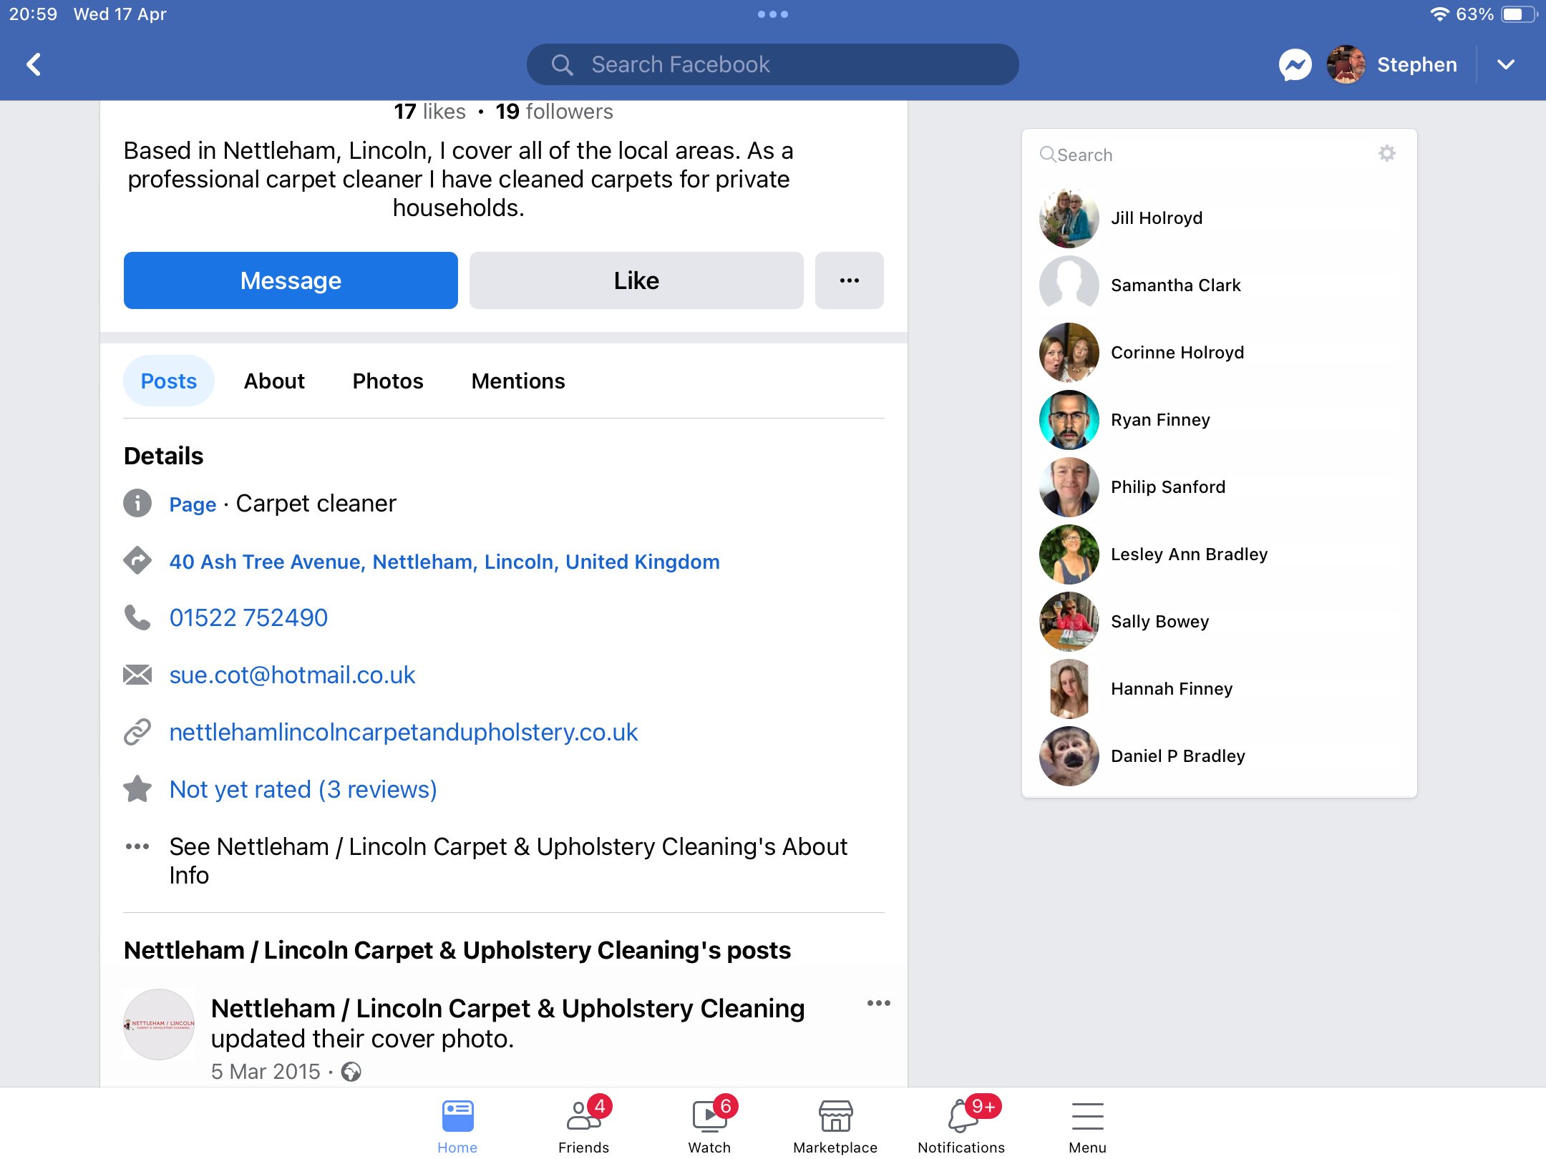Tap the ellipsis icon beside About Info
Viewport: 1546px width, 1159px height.
pyautogui.click(x=137, y=846)
